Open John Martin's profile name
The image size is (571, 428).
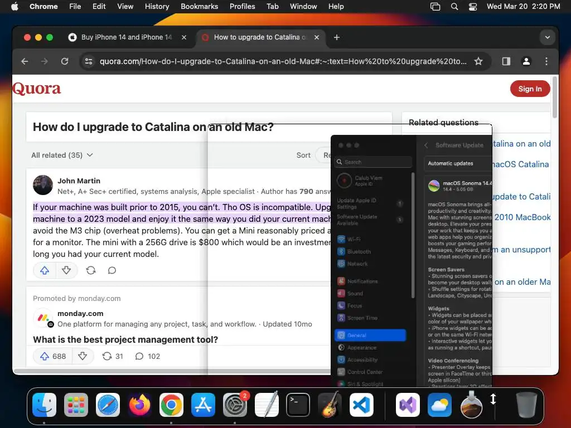[x=79, y=181]
